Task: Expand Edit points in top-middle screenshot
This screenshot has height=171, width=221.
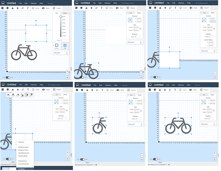Action: coord(134,42)
